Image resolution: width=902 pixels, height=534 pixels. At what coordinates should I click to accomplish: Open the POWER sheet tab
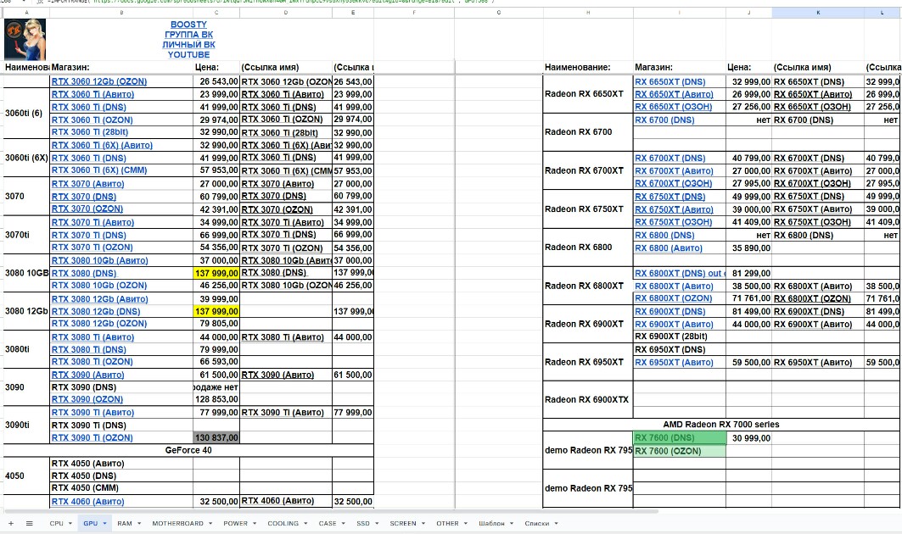coord(235,523)
